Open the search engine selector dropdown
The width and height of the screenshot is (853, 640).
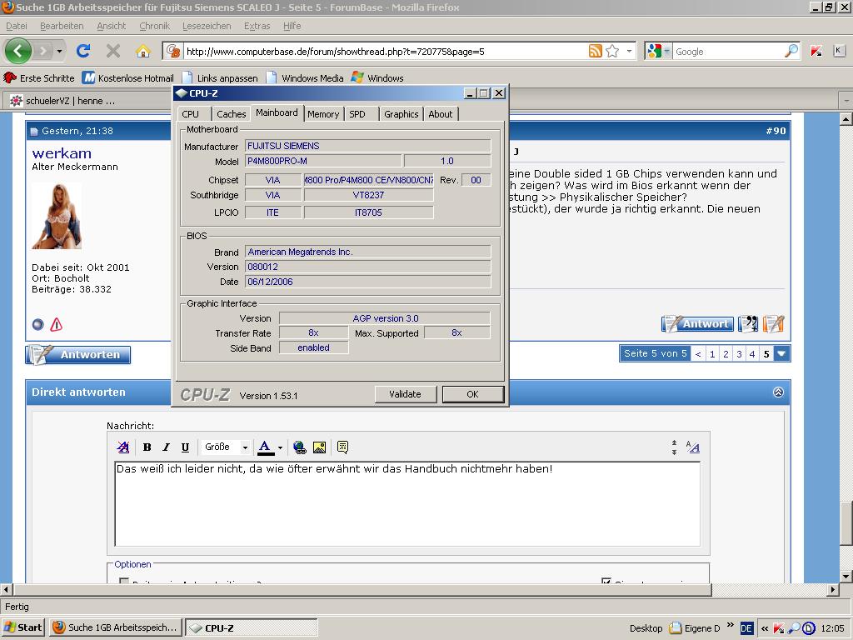click(x=666, y=51)
